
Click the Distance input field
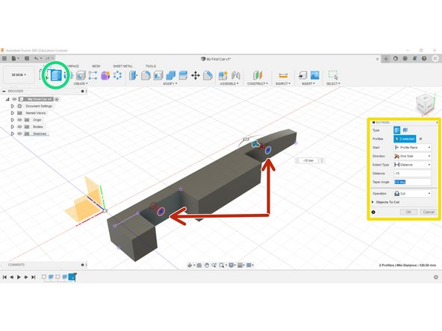click(412, 174)
